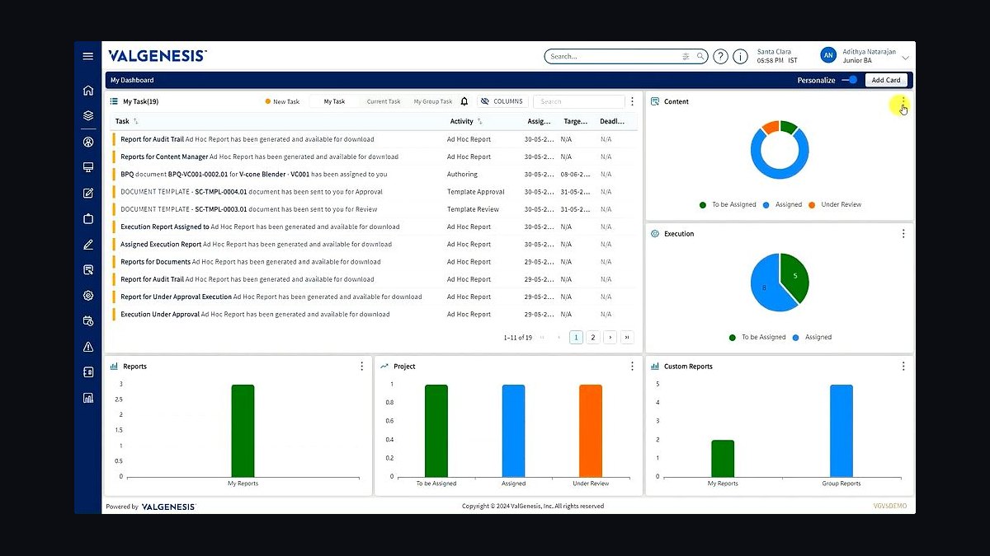Image resolution: width=990 pixels, height=556 pixels.
Task: Click the Reports card chart icon
Action: 114,367
